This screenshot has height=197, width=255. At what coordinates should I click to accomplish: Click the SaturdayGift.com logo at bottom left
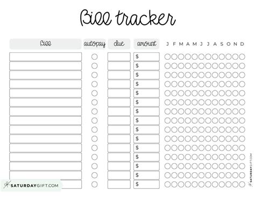click(31, 185)
